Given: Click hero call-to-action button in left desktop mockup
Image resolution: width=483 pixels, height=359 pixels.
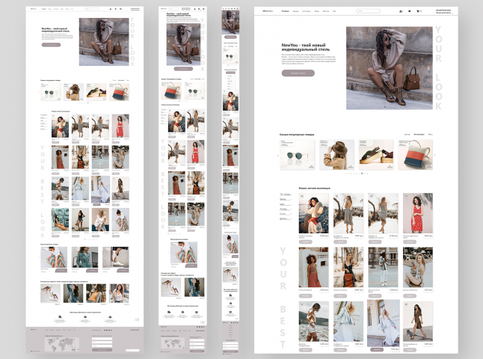Looking at the screenshot, I should click(x=51, y=45).
